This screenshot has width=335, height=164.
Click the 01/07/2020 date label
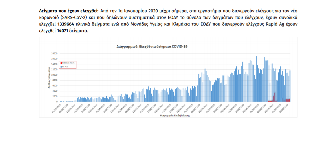click(x=189, y=108)
